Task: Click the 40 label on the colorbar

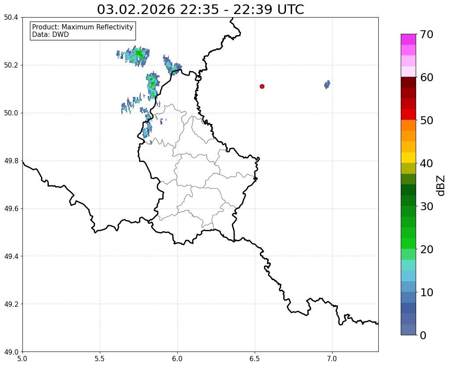Action: tap(427, 164)
